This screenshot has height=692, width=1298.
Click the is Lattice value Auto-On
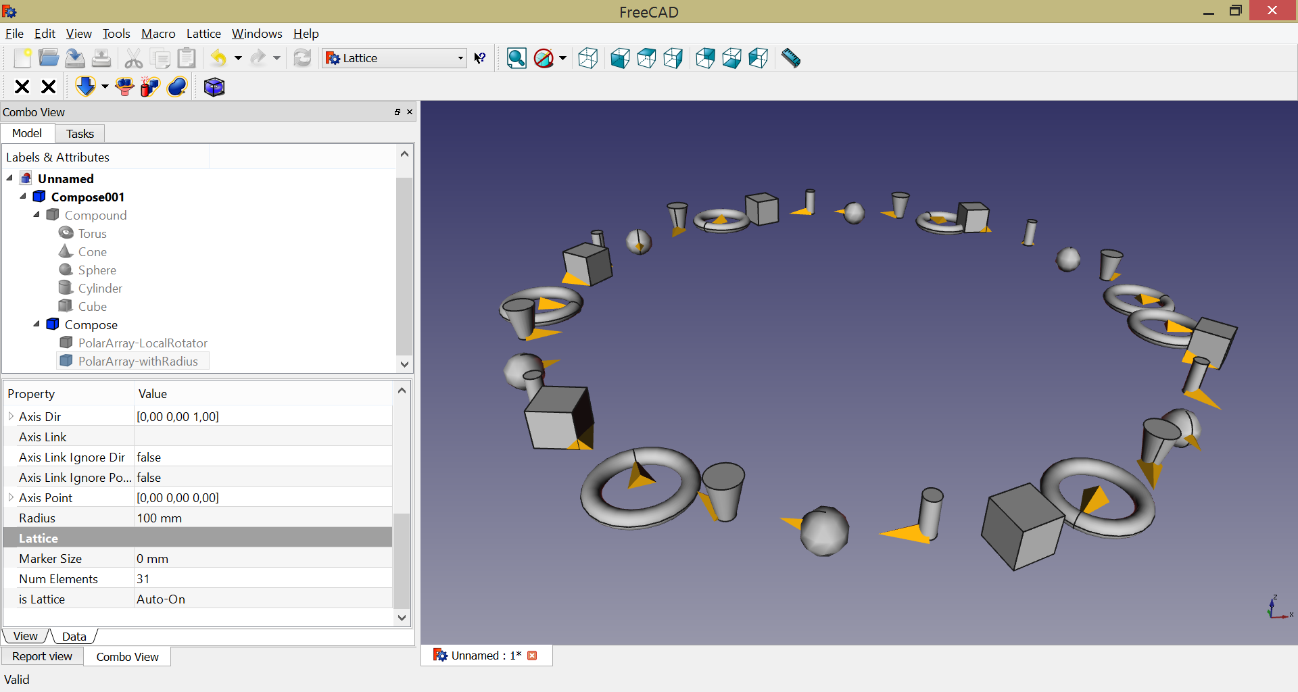[263, 599]
